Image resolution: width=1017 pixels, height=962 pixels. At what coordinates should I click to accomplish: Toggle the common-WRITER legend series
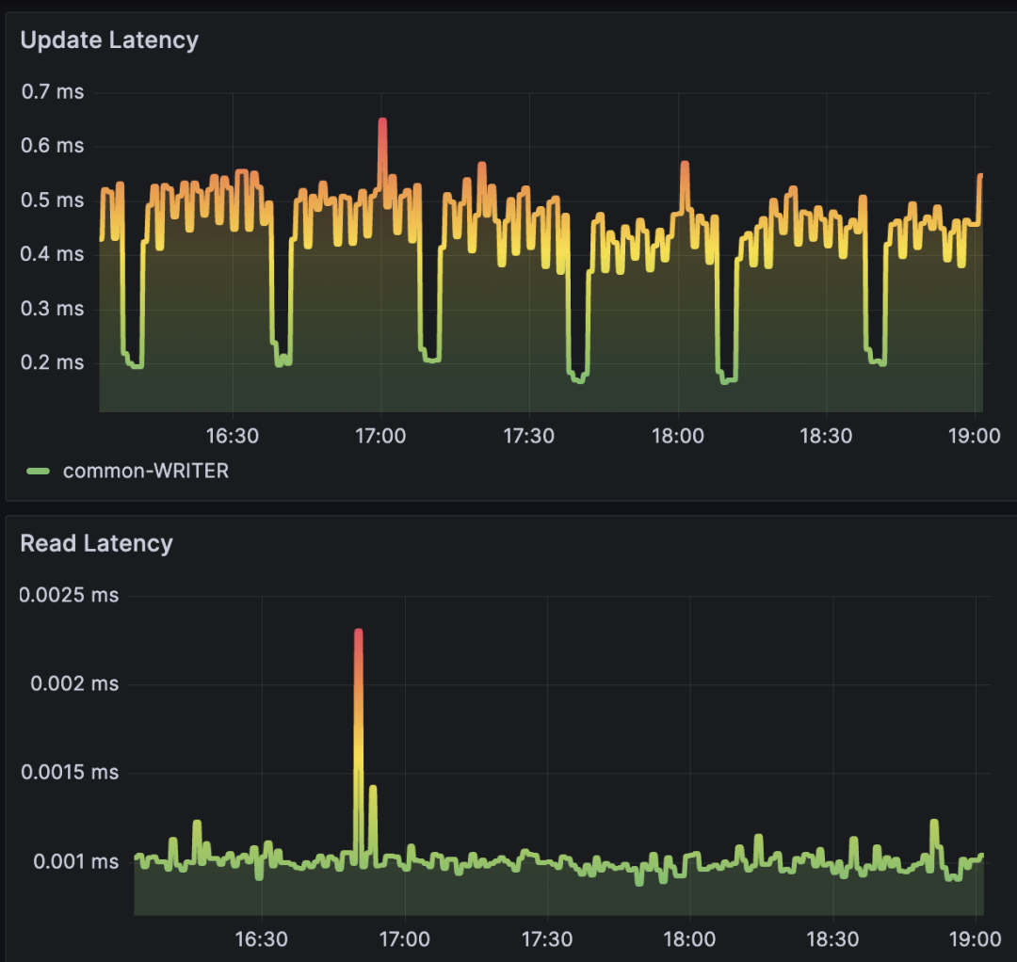146,471
